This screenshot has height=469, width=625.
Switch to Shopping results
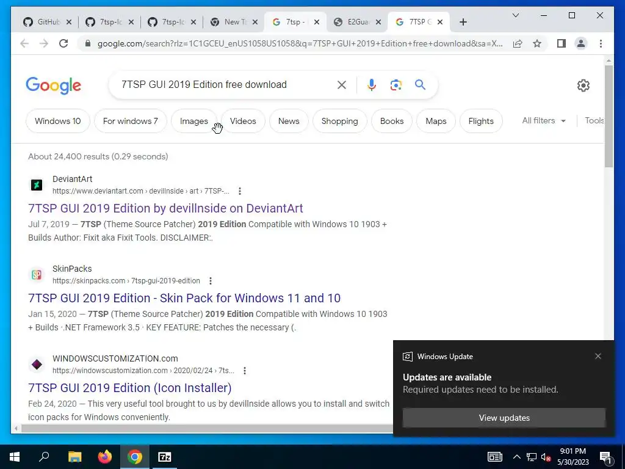click(x=339, y=121)
